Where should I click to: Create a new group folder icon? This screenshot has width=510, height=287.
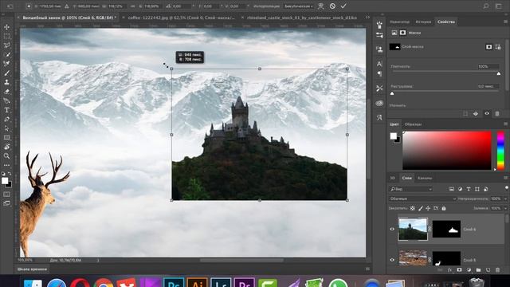[x=478, y=270]
